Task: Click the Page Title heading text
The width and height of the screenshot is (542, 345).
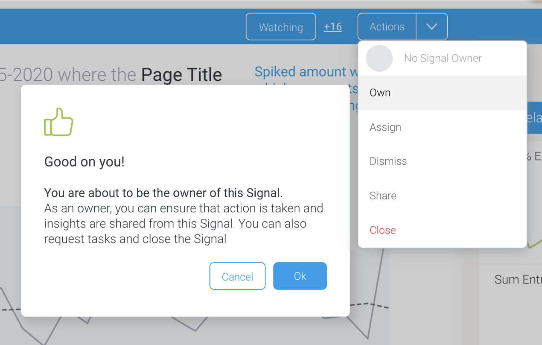Action: [181, 75]
